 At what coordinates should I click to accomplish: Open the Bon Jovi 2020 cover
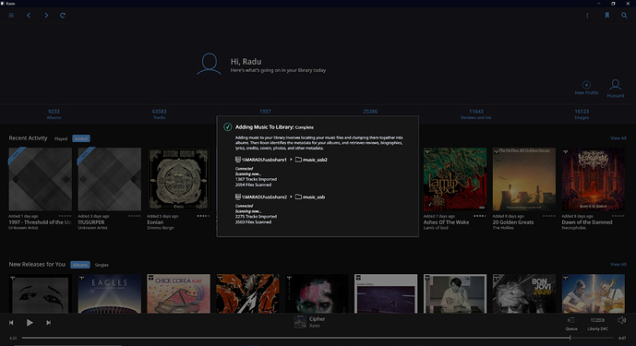click(524, 293)
